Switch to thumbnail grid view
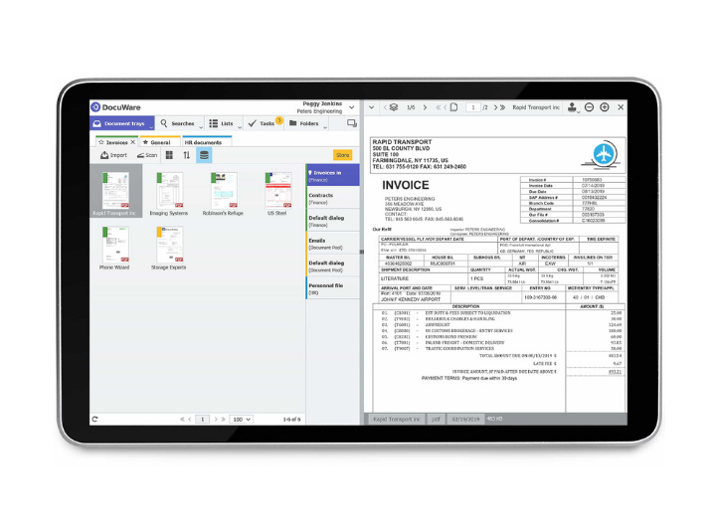Screen dimensions: 715x527 (169, 155)
